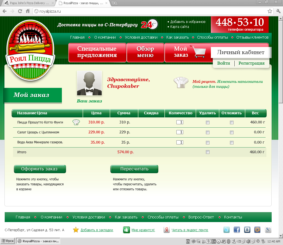
Task: Bookmark page with star icon in address bar
Action: point(270,11)
